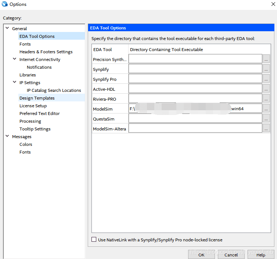277x259 pixels.
Task: Select Internet Connectivity category
Action: point(40,60)
